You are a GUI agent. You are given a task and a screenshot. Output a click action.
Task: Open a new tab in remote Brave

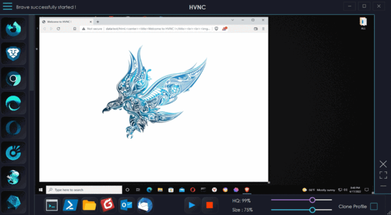pyautogui.click(x=98, y=22)
